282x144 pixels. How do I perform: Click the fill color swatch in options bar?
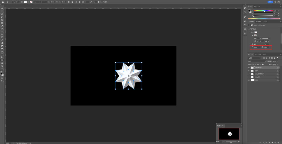pyautogui.click(x=25, y=2)
